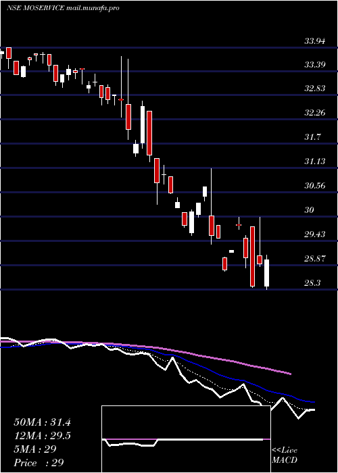Click the 32.26 price axis label
This screenshot has height=473, width=338.
click(x=315, y=113)
